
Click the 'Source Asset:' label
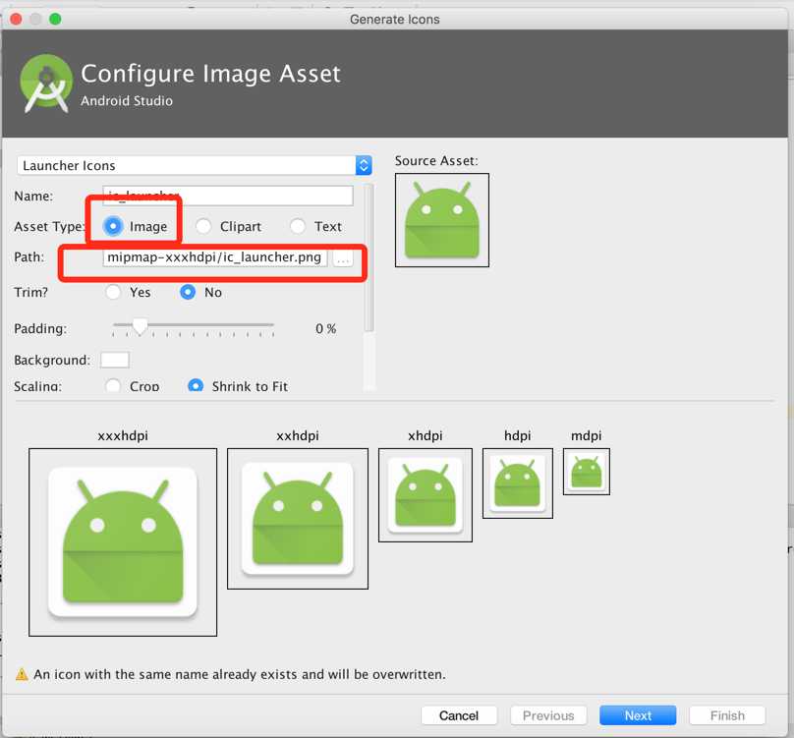[x=436, y=160]
